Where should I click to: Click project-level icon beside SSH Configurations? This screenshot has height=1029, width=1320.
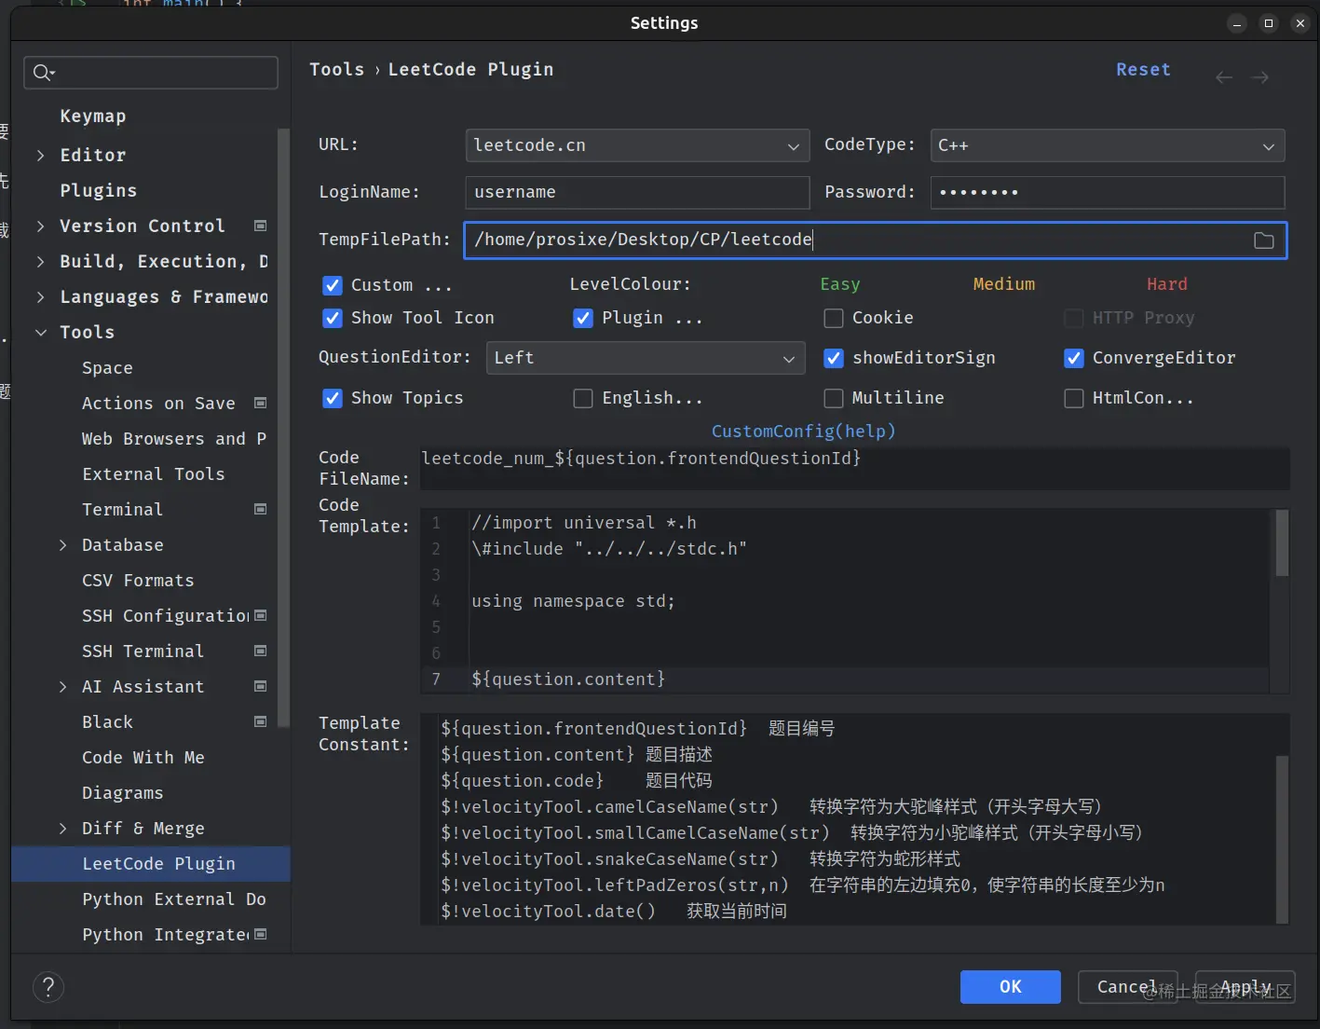coord(261,615)
